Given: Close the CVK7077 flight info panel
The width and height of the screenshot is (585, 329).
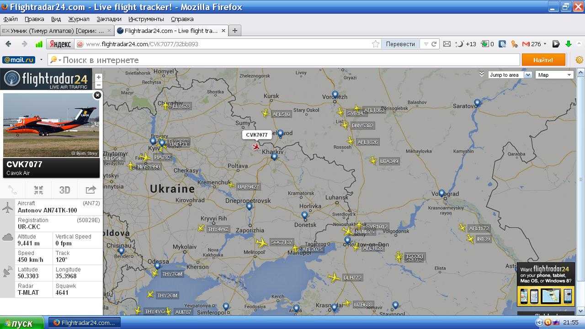Looking at the screenshot, I should 97,95.
